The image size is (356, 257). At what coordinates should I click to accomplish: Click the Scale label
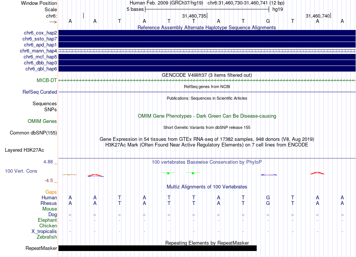pyautogui.click(x=51, y=9)
